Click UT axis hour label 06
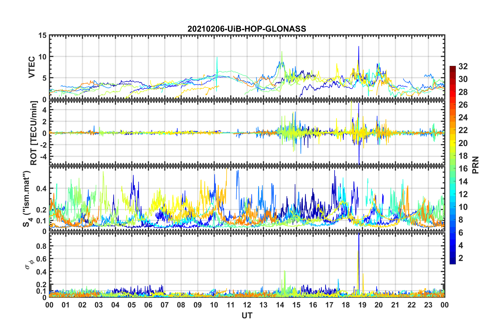 (148, 305)
